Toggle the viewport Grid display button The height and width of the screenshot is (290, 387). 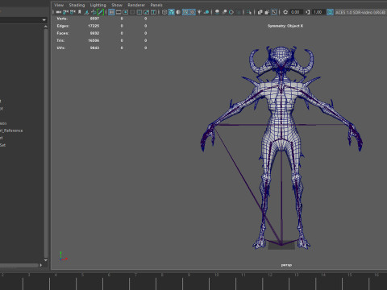(111, 12)
